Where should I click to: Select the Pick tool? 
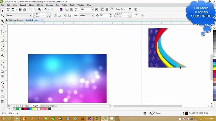click(2, 10)
